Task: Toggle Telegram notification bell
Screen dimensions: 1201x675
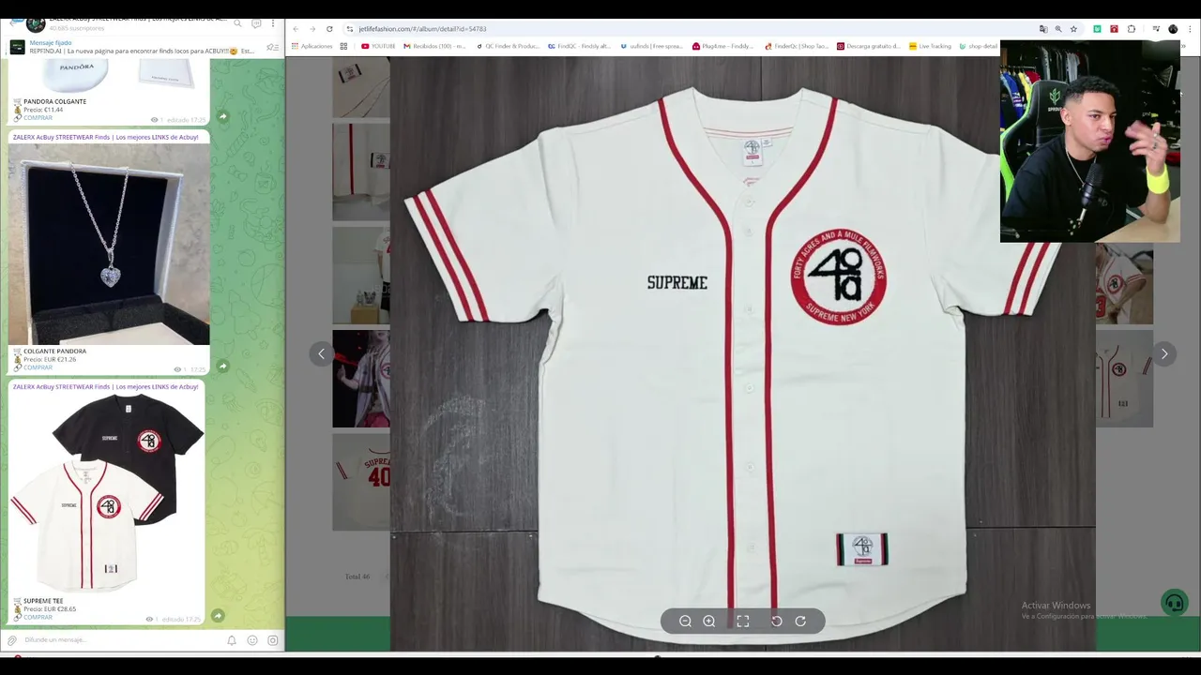Action: pyautogui.click(x=232, y=640)
